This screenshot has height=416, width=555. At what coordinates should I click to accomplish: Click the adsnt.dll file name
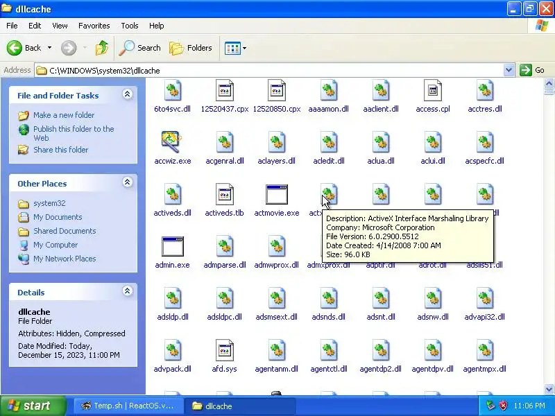[x=380, y=317]
